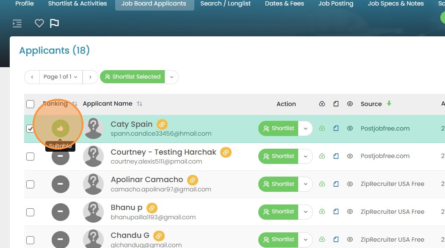Switch to Shortlist & Activities tab
The height and width of the screenshot is (248, 445).
coord(77,4)
